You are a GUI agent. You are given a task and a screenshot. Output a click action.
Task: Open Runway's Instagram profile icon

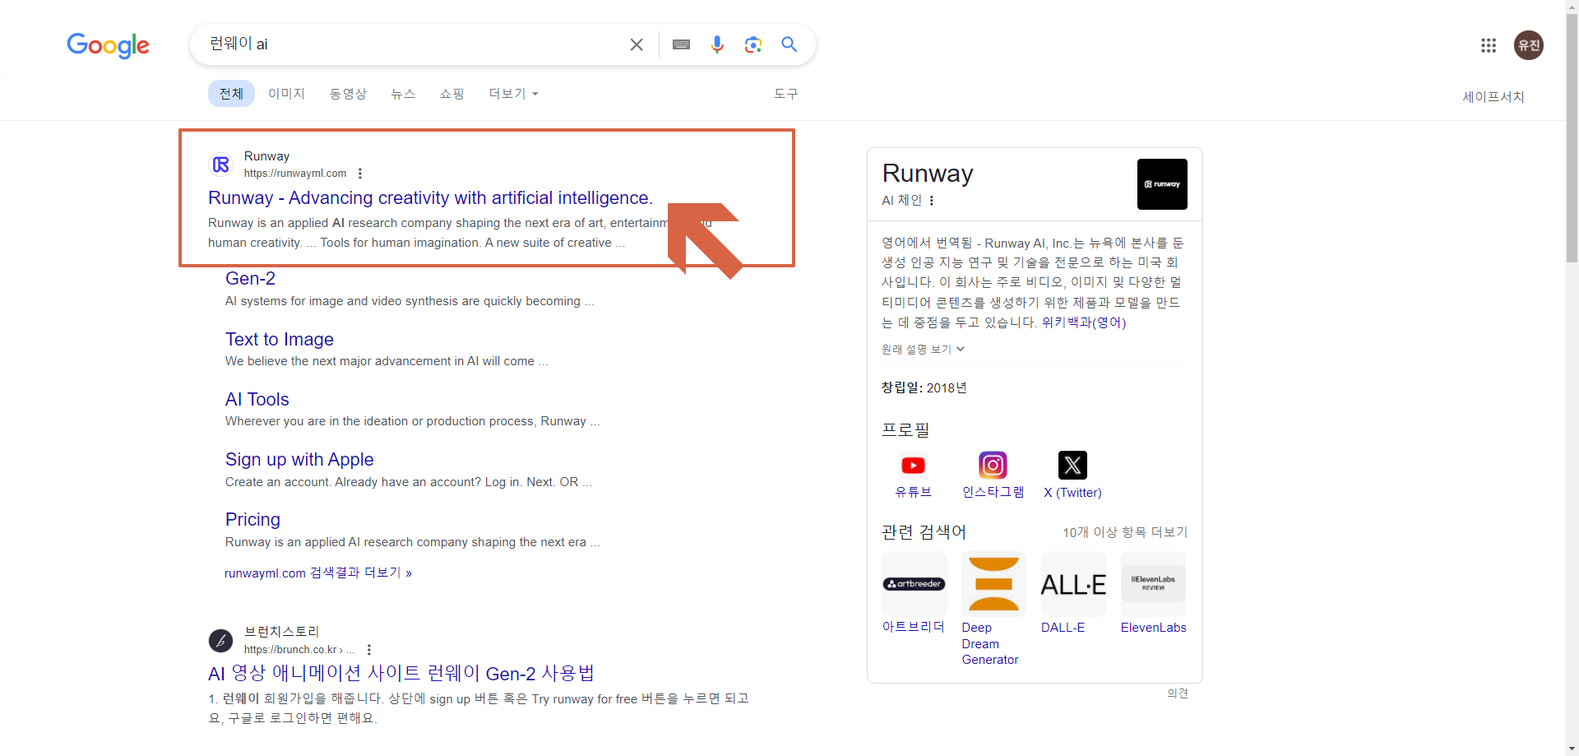pyautogui.click(x=993, y=466)
